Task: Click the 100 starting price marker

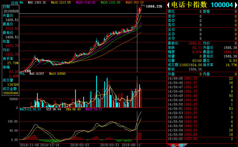Action: coord(28,71)
